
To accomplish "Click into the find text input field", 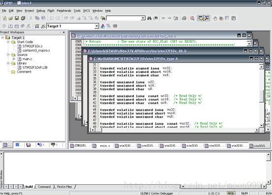I will click(x=123, y=18).
